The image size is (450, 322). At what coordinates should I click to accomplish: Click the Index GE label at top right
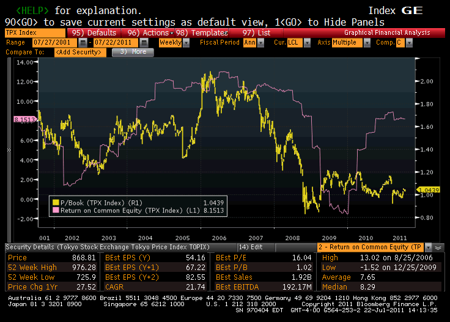(x=396, y=10)
